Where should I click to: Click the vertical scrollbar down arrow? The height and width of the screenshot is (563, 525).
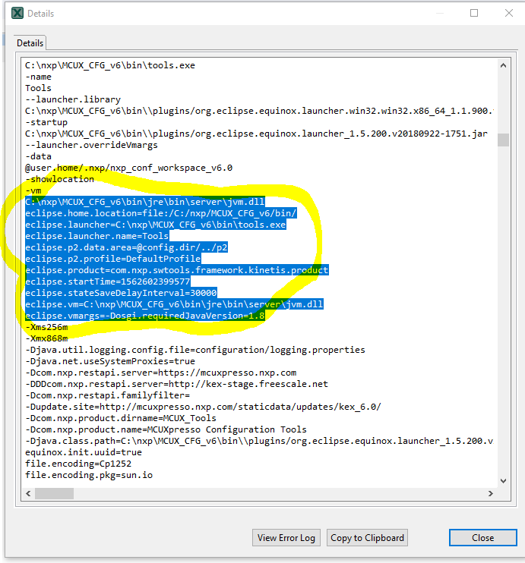504,481
